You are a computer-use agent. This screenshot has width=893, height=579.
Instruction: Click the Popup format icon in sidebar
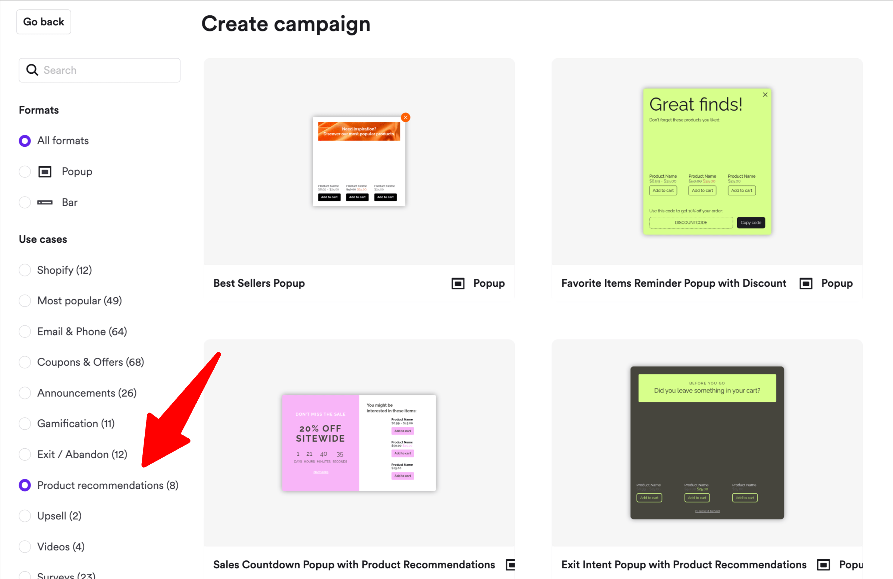(45, 172)
